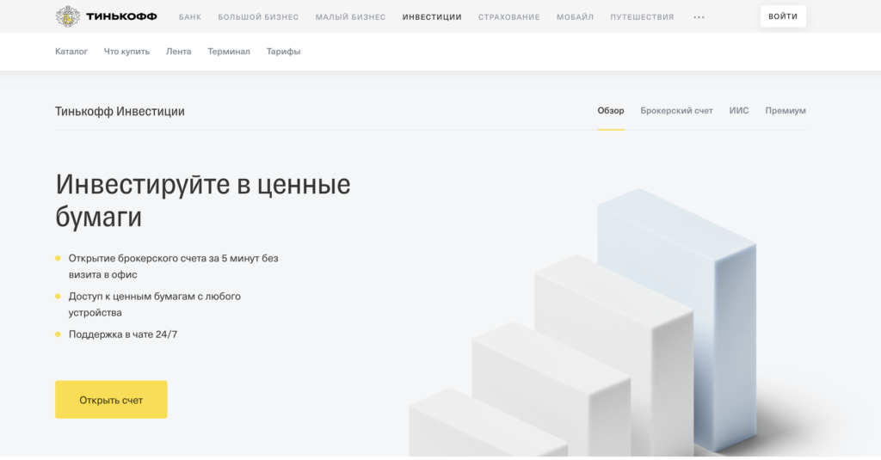The height and width of the screenshot is (460, 881).
Task: Click the Открытие брокерского счета bullet text
Action: click(x=173, y=267)
